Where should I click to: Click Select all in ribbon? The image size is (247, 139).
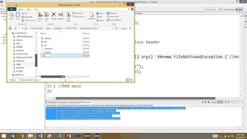coord(112,13)
